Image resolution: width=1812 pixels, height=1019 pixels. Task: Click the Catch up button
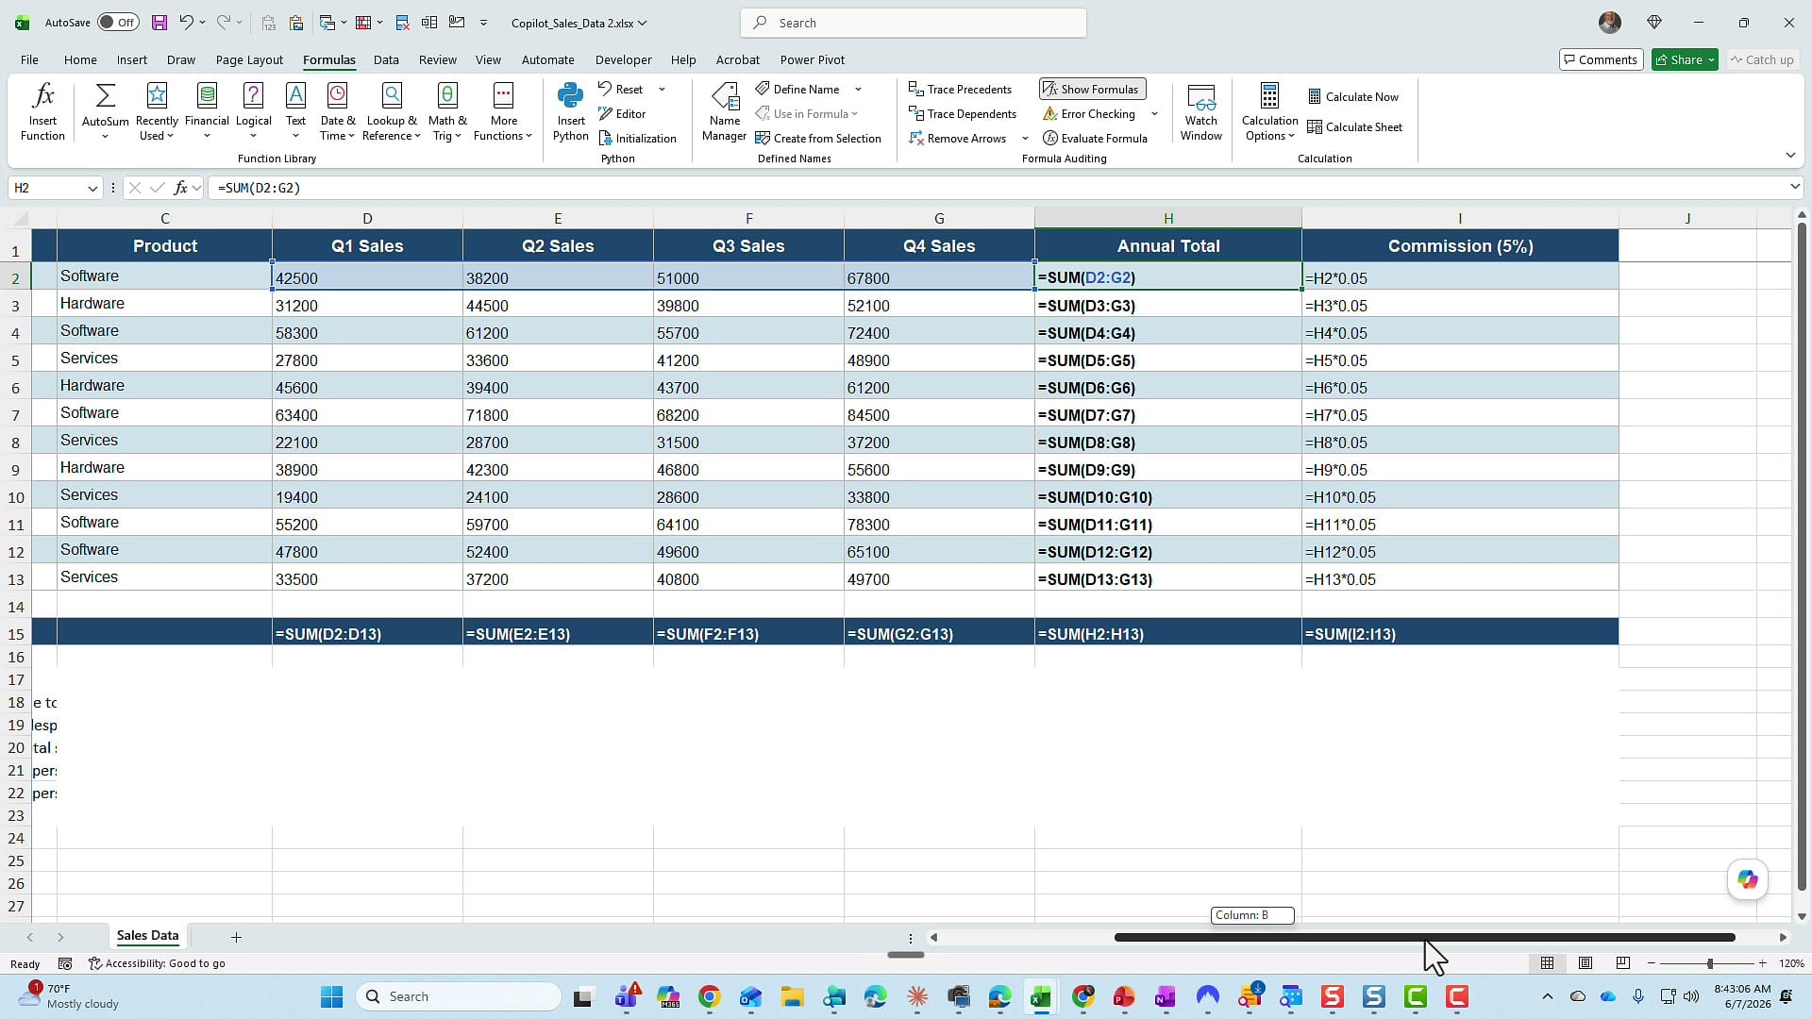[x=1761, y=59]
